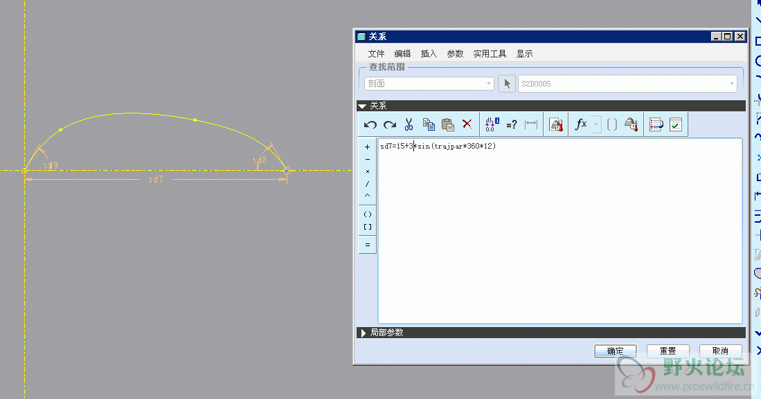The width and height of the screenshot is (761, 399).
Task: Cancel with the 取消 button
Action: coord(720,351)
